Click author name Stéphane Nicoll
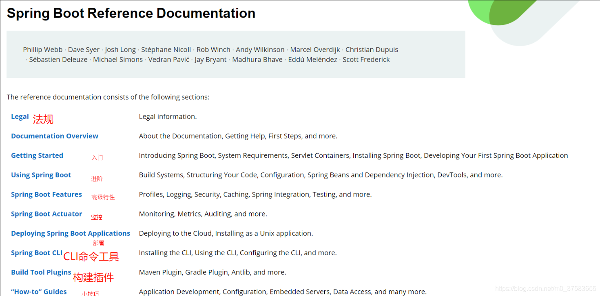600x296 pixels. [166, 50]
